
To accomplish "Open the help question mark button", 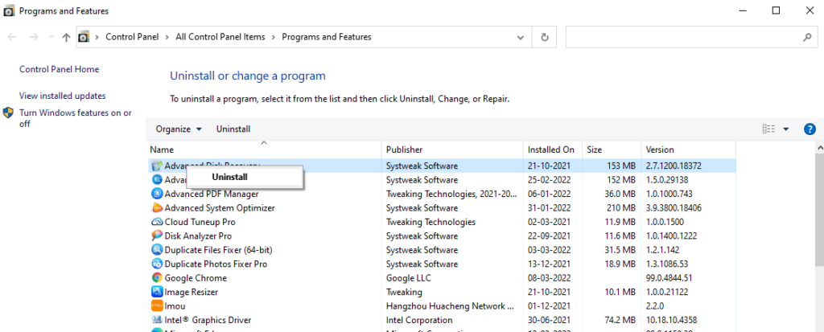I will click(x=810, y=129).
